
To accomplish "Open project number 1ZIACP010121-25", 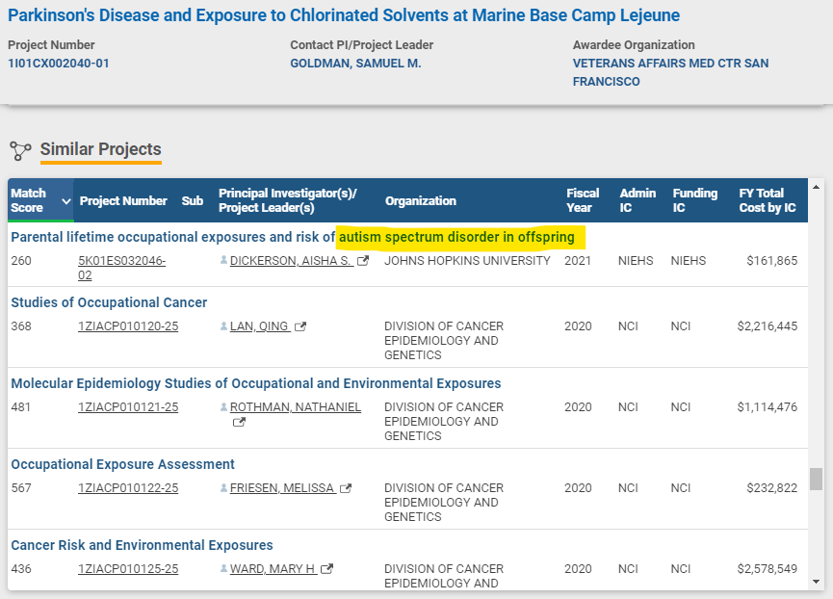I will coord(128,406).
